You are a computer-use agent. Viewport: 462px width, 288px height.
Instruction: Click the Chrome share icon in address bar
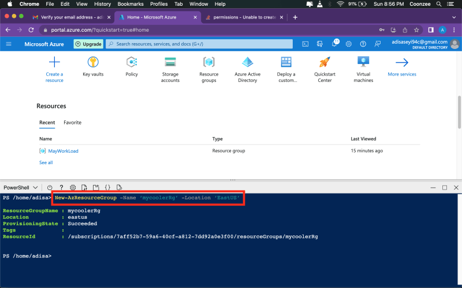click(x=405, y=30)
